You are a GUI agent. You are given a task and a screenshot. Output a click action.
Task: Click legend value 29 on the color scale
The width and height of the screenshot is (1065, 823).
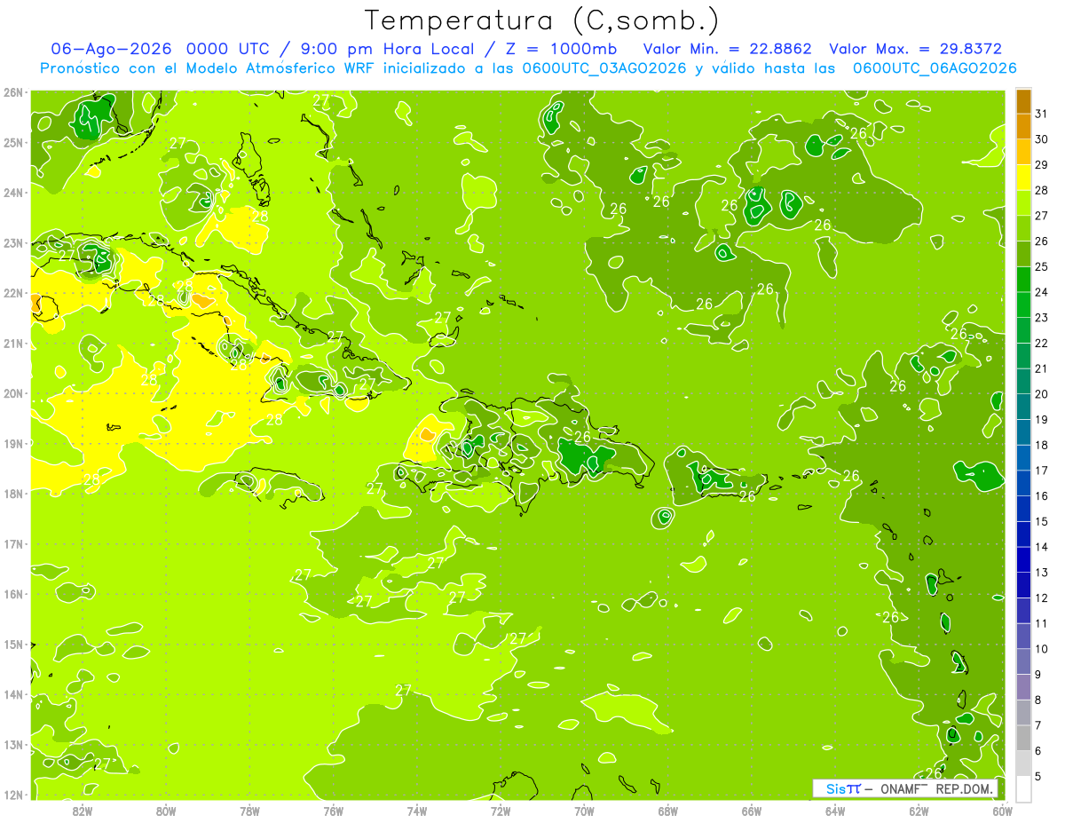pyautogui.click(x=1042, y=164)
